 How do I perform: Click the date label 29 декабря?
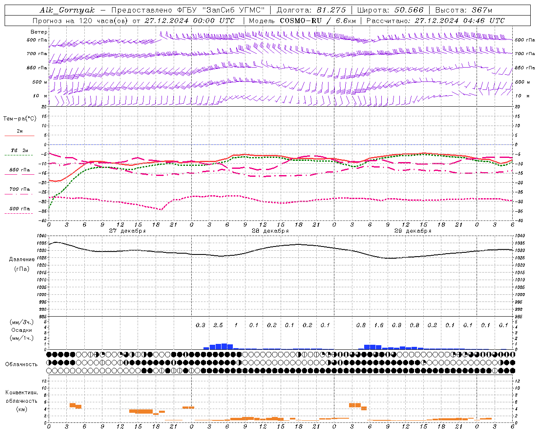tap(412, 231)
